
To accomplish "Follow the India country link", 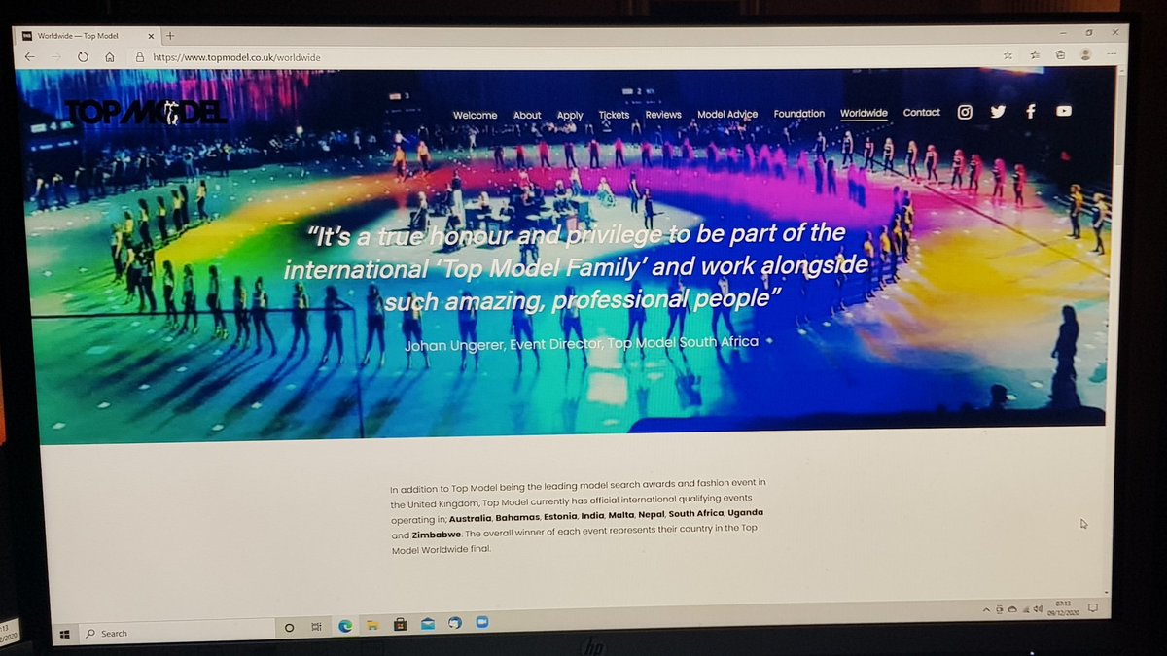I will (x=592, y=516).
